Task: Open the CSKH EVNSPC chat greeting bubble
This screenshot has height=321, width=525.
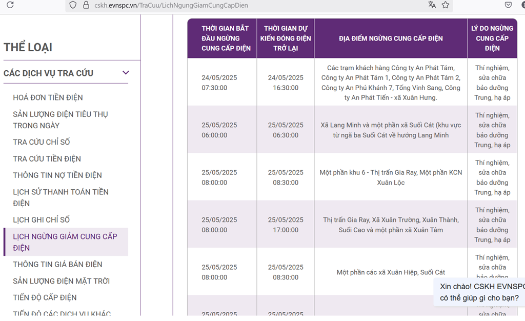Action: [480, 292]
